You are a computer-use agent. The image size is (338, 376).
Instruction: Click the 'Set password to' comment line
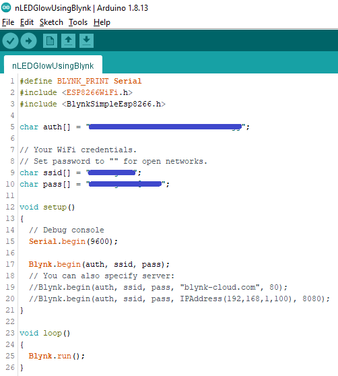113,161
